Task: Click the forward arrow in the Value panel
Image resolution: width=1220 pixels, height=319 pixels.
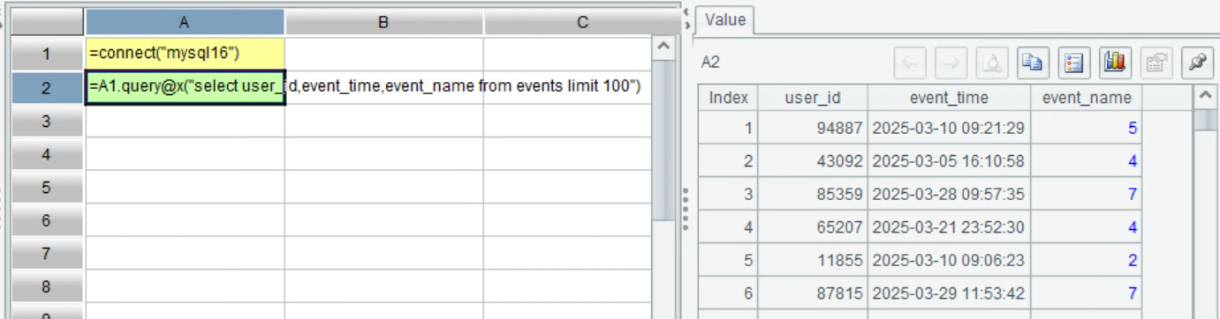Action: point(951,63)
